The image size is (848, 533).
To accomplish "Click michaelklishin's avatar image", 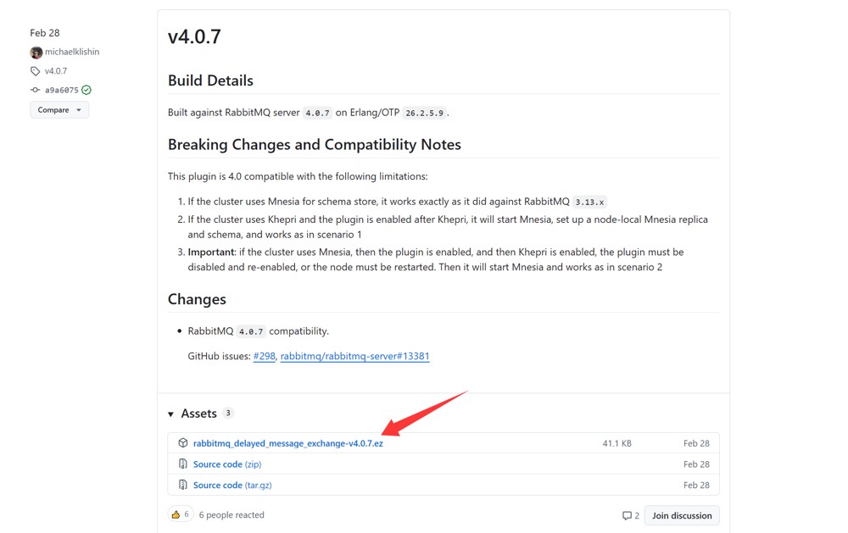I will click(36, 53).
